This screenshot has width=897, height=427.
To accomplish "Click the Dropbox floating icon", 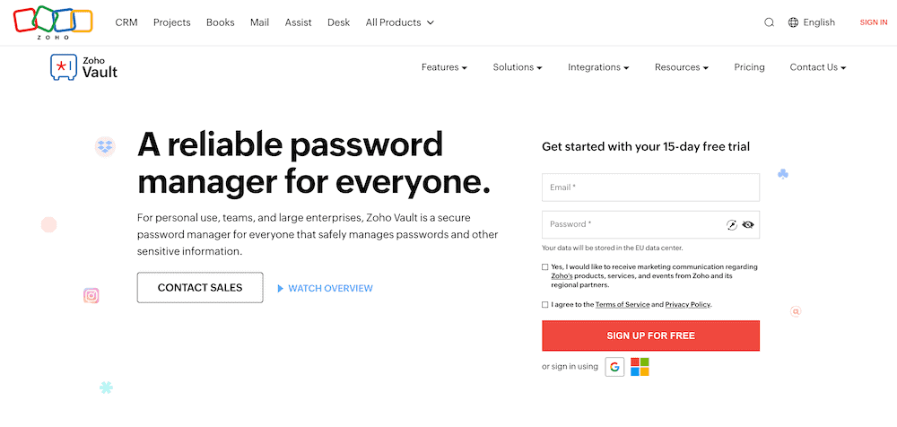I will [x=105, y=146].
